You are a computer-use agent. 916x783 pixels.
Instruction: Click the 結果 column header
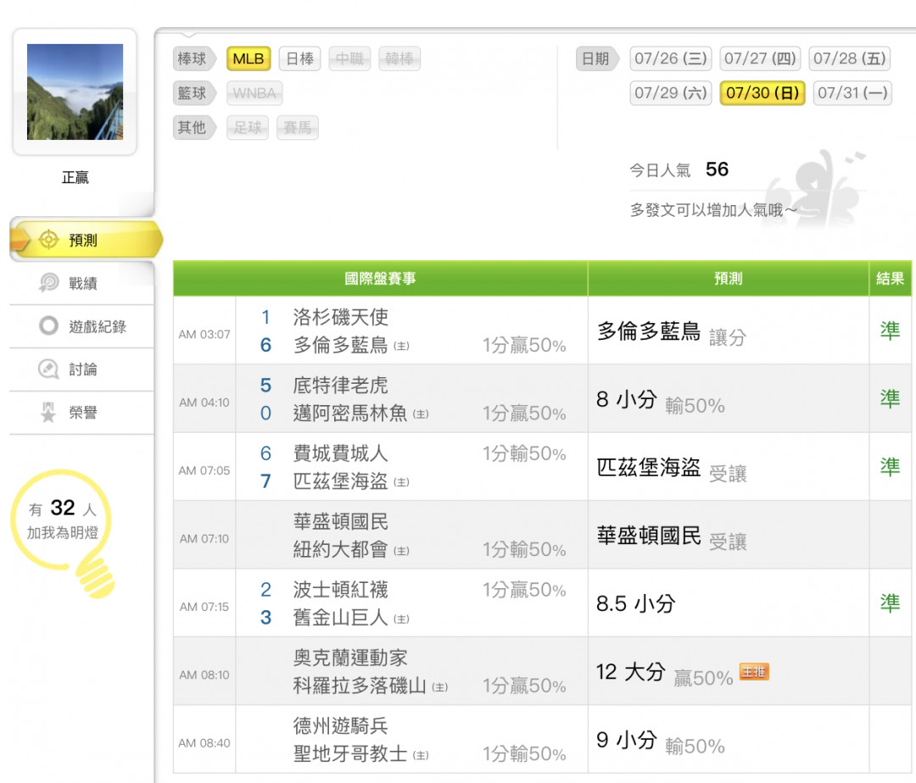tap(891, 278)
